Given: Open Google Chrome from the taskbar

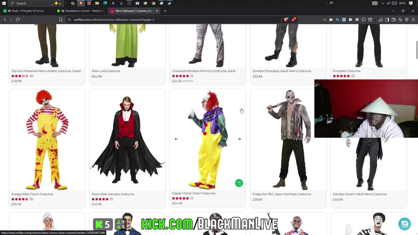Looking at the screenshot, I should pyautogui.click(x=153, y=3).
